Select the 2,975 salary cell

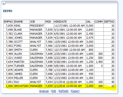[x=90, y=38]
